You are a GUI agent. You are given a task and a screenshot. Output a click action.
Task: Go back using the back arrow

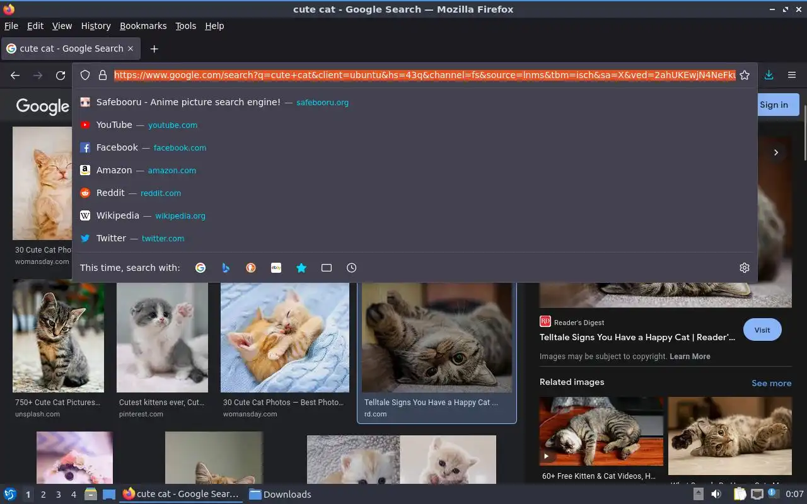(x=15, y=75)
